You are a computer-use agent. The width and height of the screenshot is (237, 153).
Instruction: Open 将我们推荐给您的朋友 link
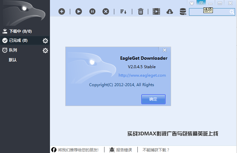pyautogui.click(x=78, y=150)
